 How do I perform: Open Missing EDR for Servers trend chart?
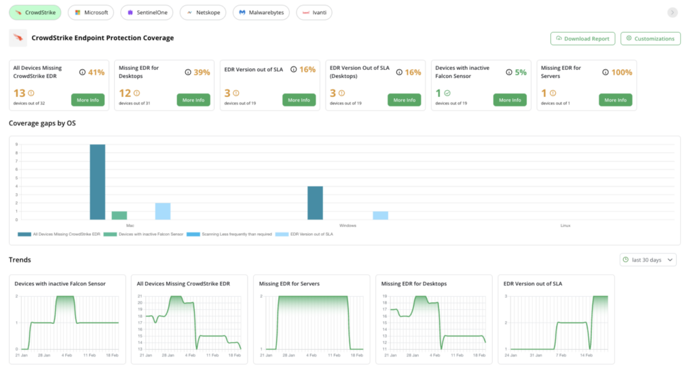[x=312, y=319]
